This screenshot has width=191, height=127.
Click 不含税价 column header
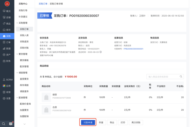[161, 86]
